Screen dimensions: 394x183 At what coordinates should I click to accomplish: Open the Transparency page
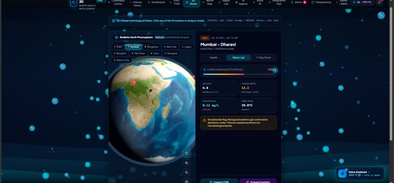[321, 2]
